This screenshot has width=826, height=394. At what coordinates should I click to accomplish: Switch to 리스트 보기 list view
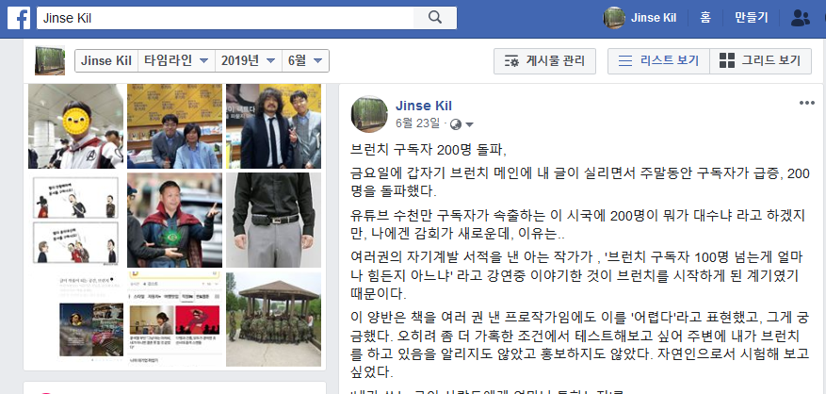(659, 61)
